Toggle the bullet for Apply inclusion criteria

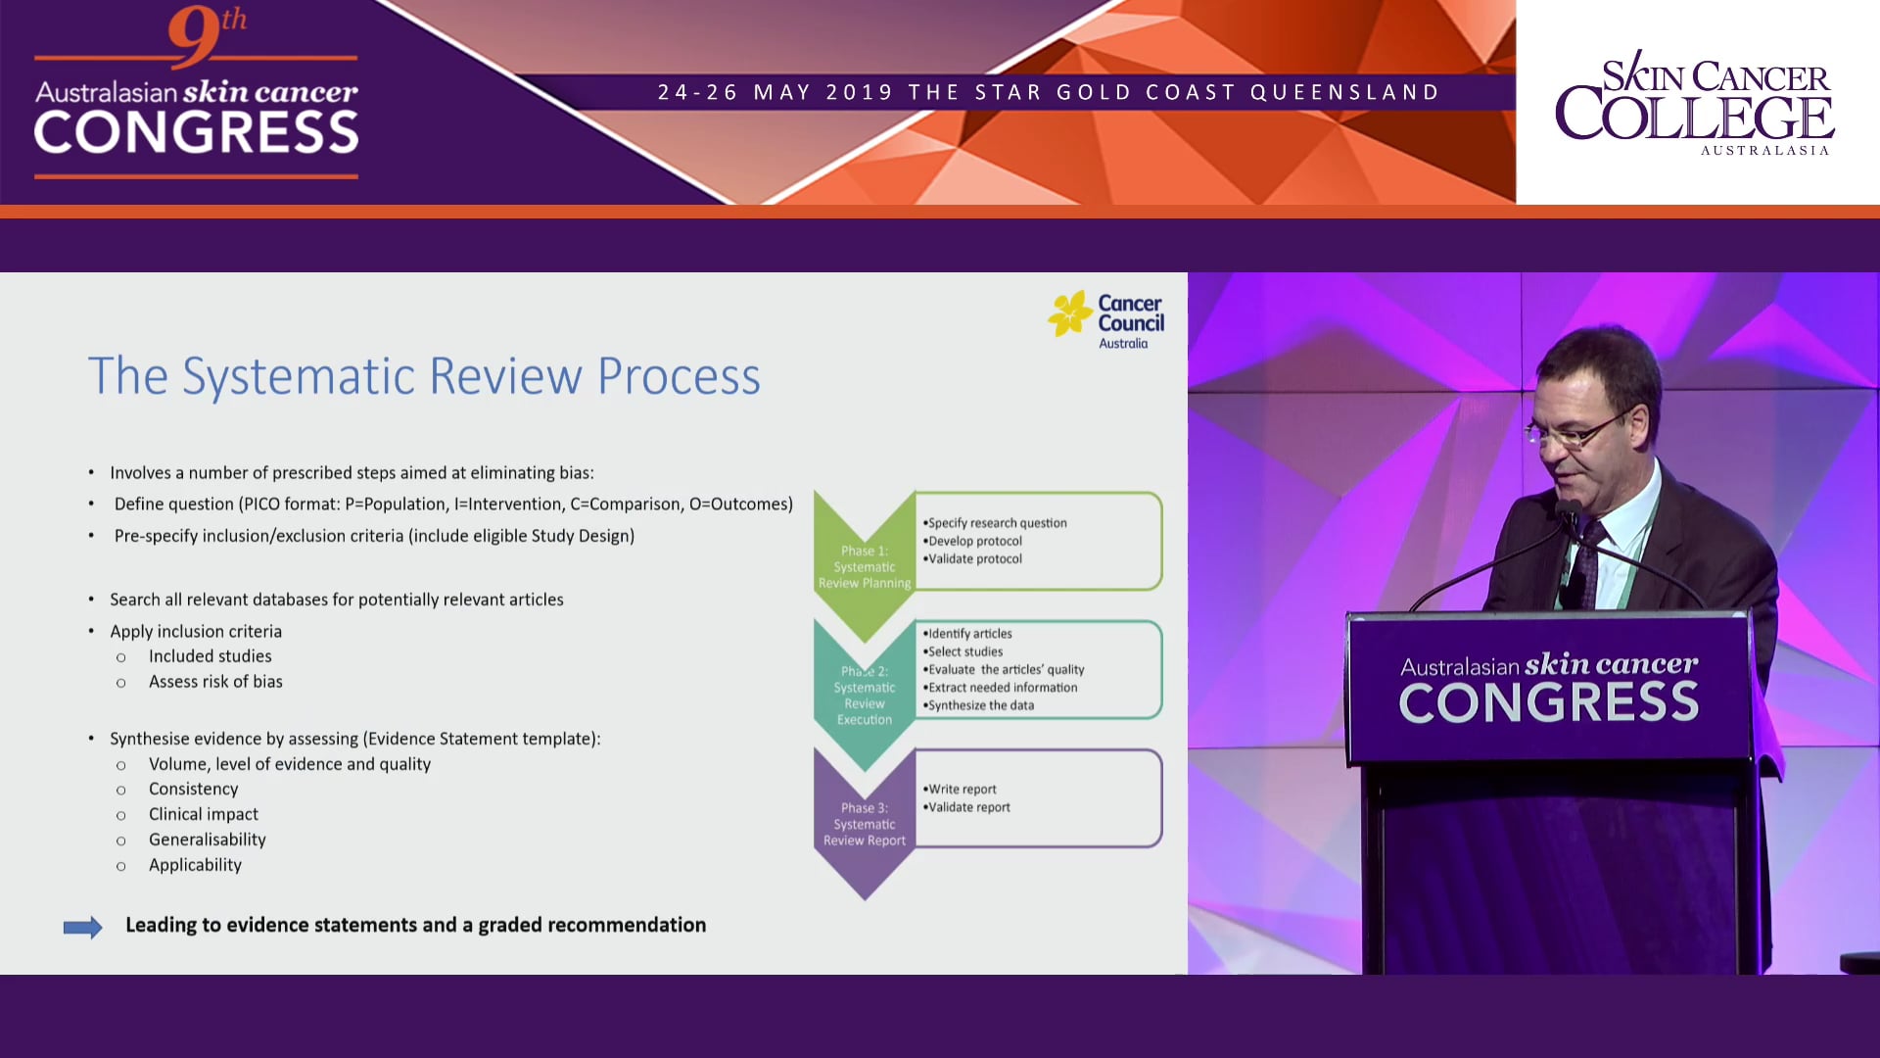pyautogui.click(x=91, y=631)
